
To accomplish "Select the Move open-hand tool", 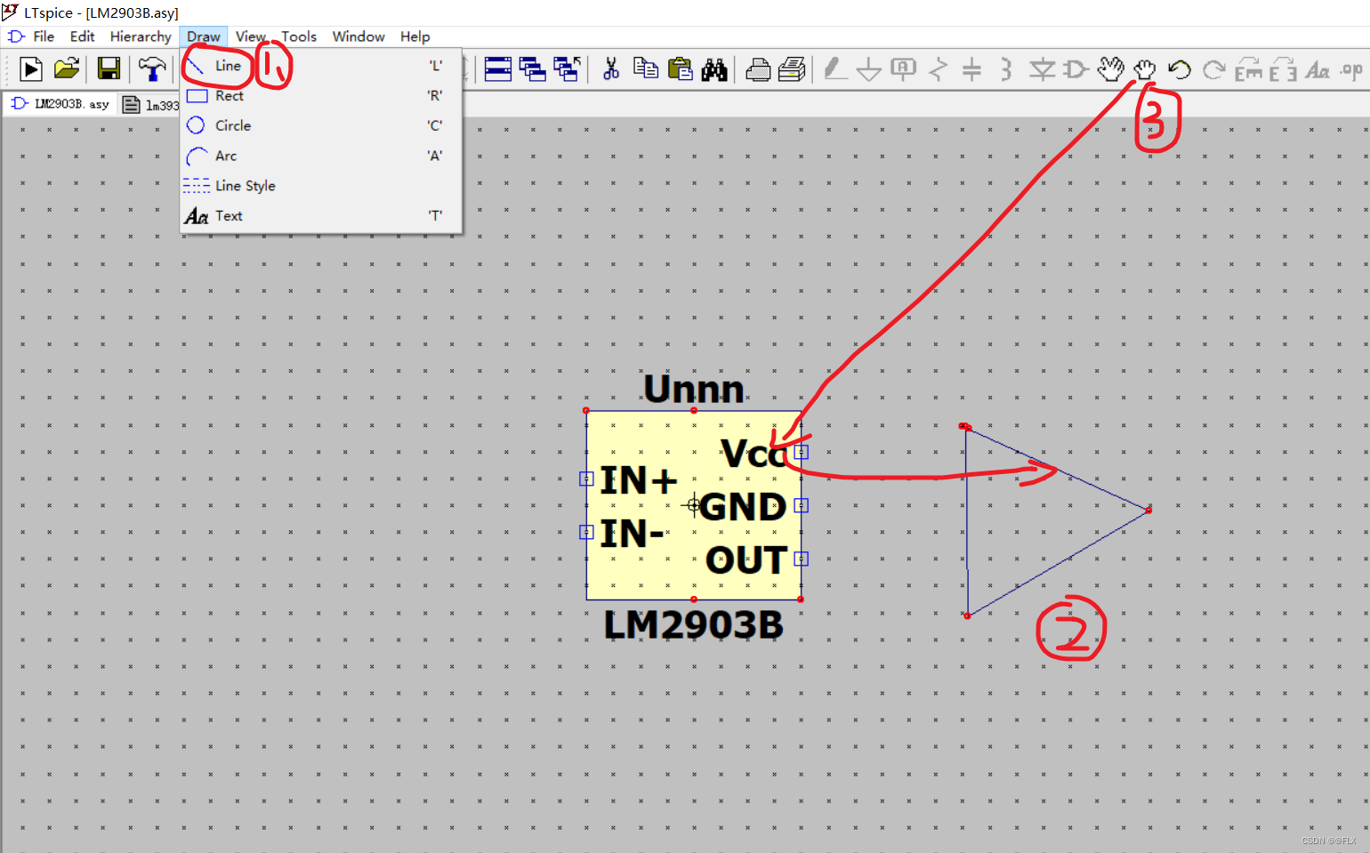I will [x=1110, y=69].
